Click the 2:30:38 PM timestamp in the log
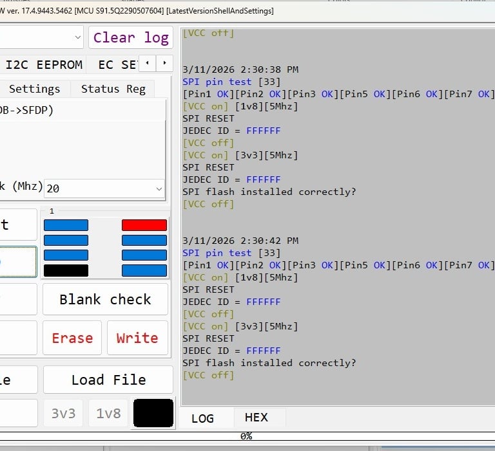 [x=240, y=69]
